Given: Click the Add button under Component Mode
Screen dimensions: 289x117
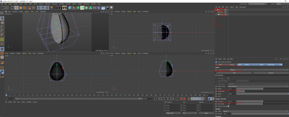Looking at the screenshot, I should (x=234, y=73).
